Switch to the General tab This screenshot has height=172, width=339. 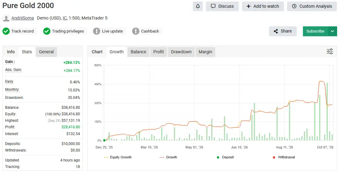coord(46,52)
